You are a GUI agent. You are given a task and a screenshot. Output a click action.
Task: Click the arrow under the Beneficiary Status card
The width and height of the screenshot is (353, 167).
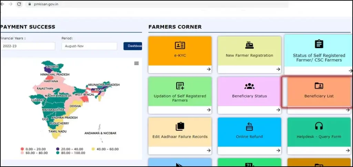(x=278, y=110)
